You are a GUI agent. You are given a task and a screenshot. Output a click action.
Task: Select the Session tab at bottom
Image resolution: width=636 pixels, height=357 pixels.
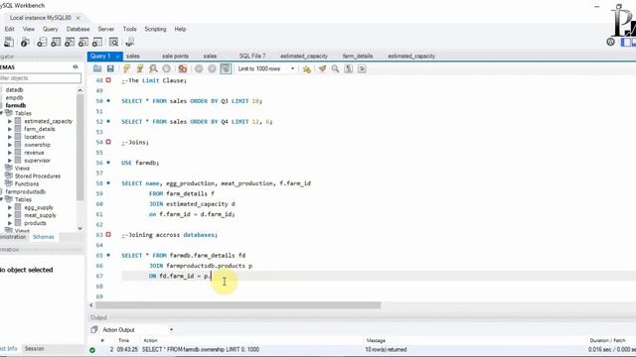click(34, 348)
